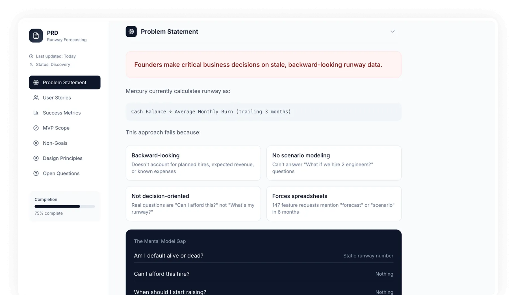Click the 75% completion progress bar
Screen dimensions: 516x295
[64, 206]
